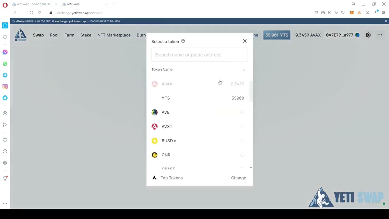Screen dimensions: 389x219
Task: Click the Yeti Swap logo in header
Action: tap(21, 35)
